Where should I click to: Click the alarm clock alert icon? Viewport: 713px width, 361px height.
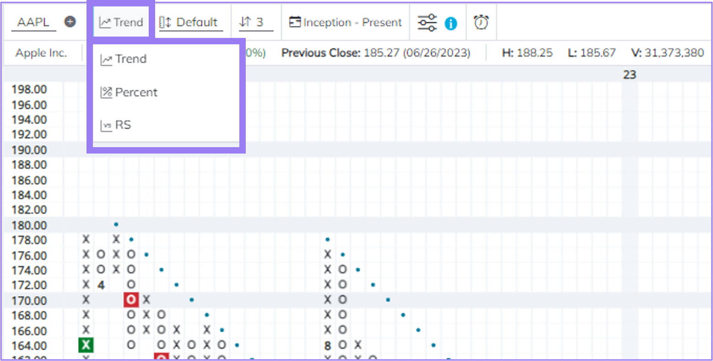click(x=481, y=22)
